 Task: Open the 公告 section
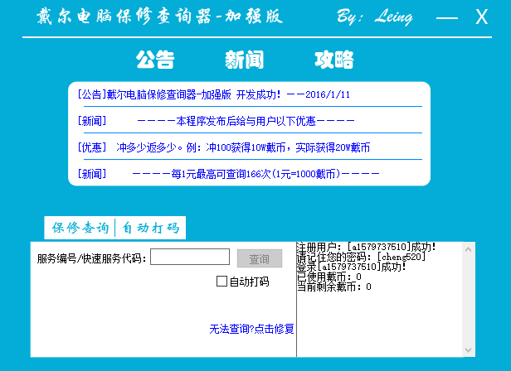pyautogui.click(x=155, y=60)
